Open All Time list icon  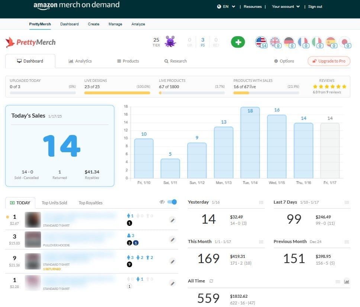pyautogui.click(x=338, y=281)
